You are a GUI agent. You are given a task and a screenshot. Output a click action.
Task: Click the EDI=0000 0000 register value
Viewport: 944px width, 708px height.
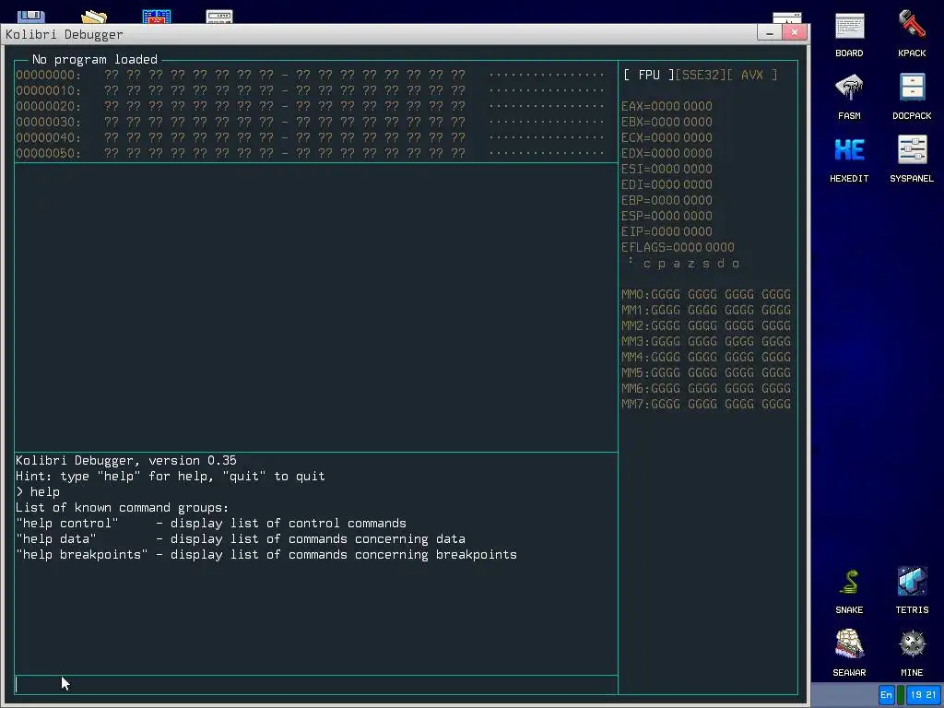(667, 184)
